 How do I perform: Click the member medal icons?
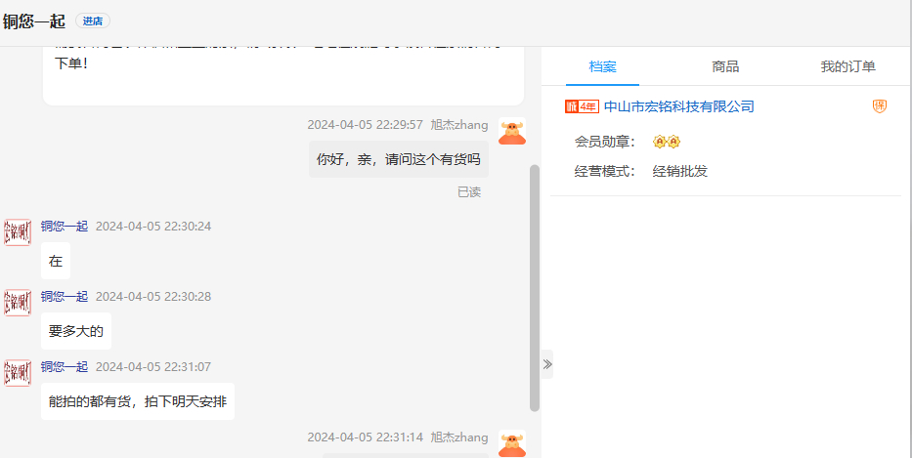point(667,142)
